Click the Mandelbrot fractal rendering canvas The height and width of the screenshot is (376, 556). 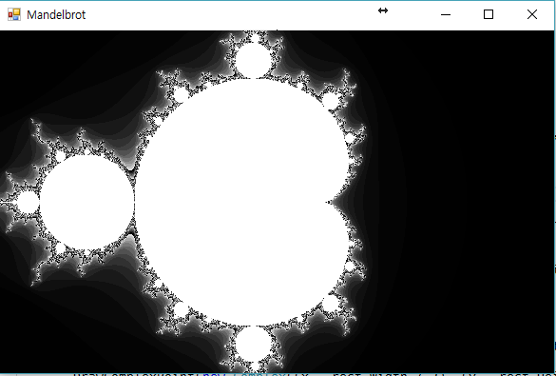[277, 201]
